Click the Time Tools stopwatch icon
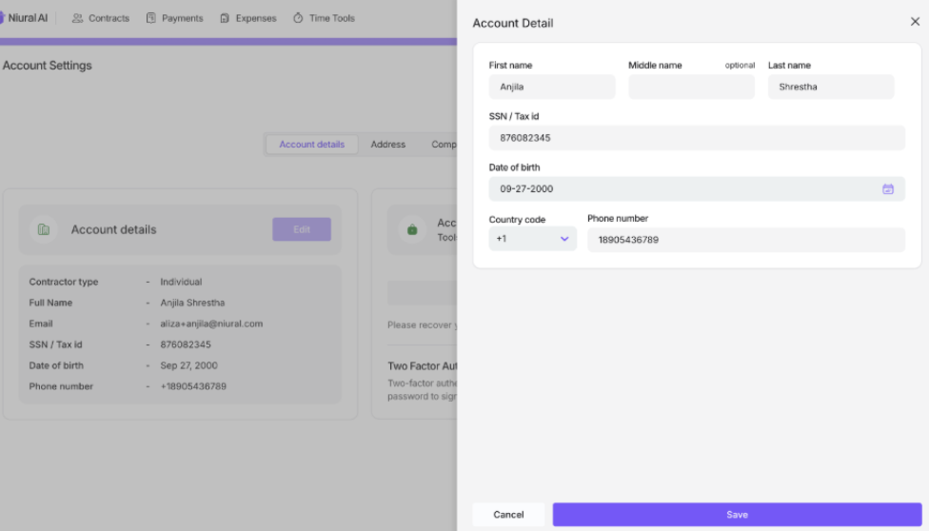 tap(298, 18)
